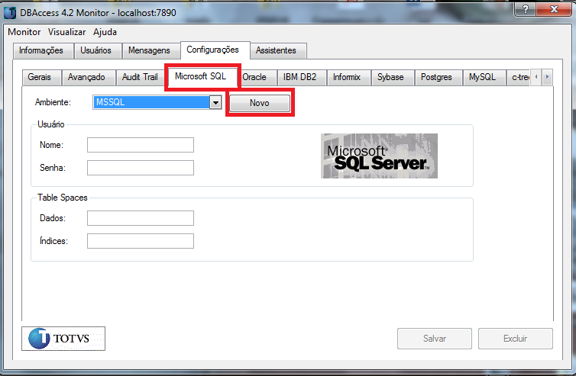This screenshot has width=576, height=376.
Task: Switch to the Usuários tab
Action: [x=96, y=50]
